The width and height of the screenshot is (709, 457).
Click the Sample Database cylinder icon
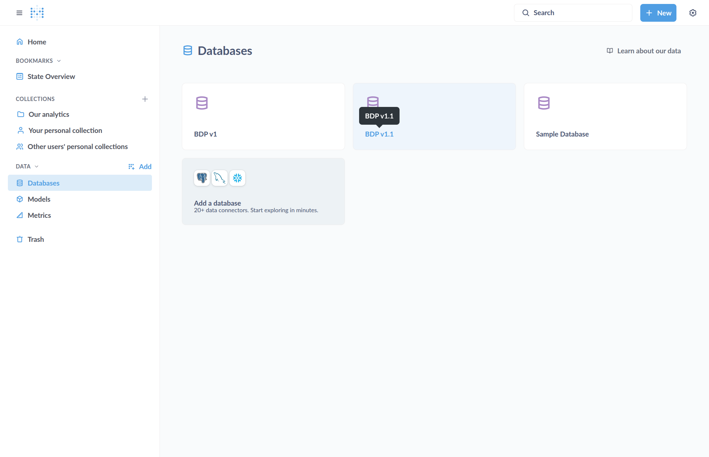[x=544, y=103]
